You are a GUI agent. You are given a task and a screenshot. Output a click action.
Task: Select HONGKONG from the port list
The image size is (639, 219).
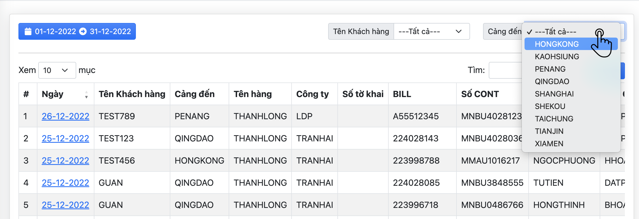click(557, 44)
